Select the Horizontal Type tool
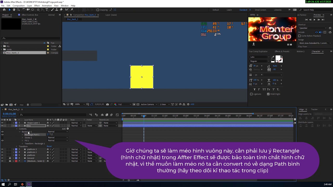This screenshot has height=187, width=333. [x=47, y=10]
